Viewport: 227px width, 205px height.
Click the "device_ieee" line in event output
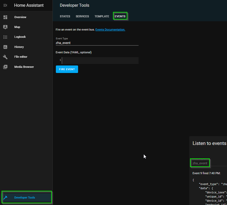click(216, 192)
